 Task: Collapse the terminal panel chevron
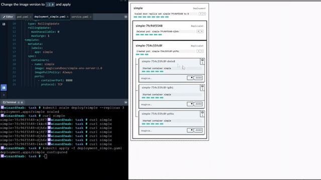pyautogui.click(x=126, y=102)
